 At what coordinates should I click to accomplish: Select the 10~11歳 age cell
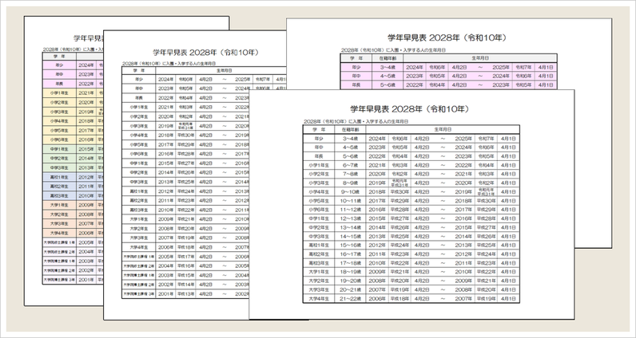[350, 201]
